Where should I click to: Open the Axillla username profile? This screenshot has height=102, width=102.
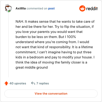21,8
